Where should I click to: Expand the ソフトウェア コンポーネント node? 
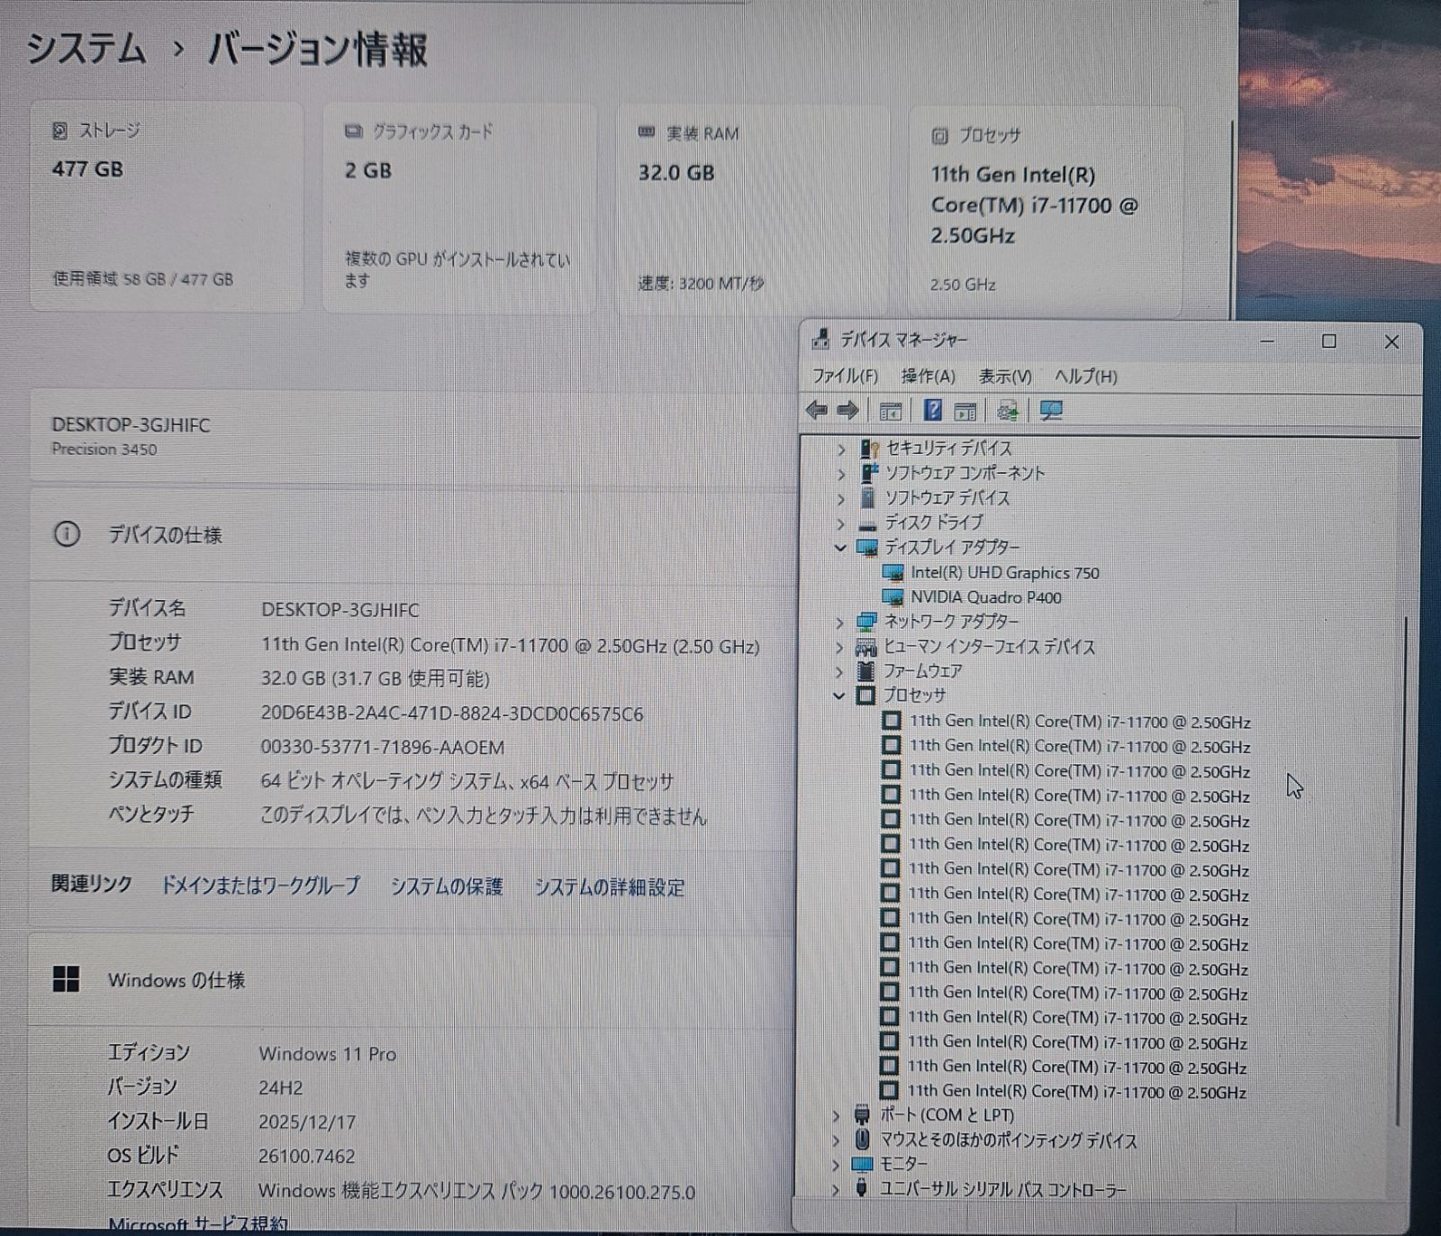[841, 474]
